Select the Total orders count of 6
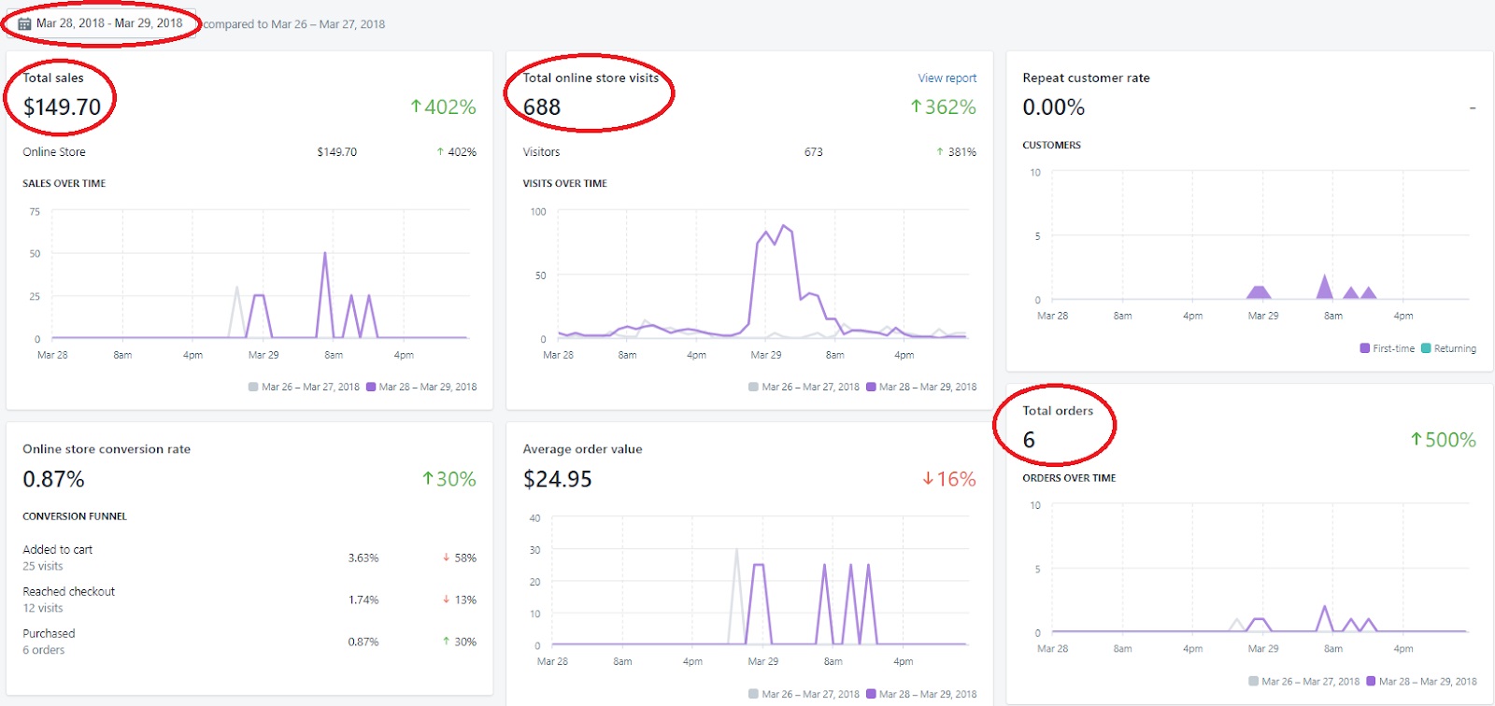The height and width of the screenshot is (706, 1495). tap(1029, 440)
